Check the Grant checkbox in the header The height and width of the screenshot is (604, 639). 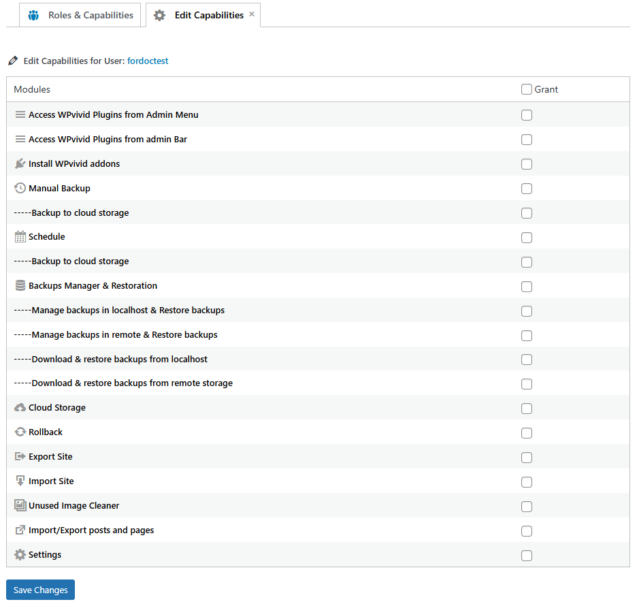pyautogui.click(x=526, y=89)
